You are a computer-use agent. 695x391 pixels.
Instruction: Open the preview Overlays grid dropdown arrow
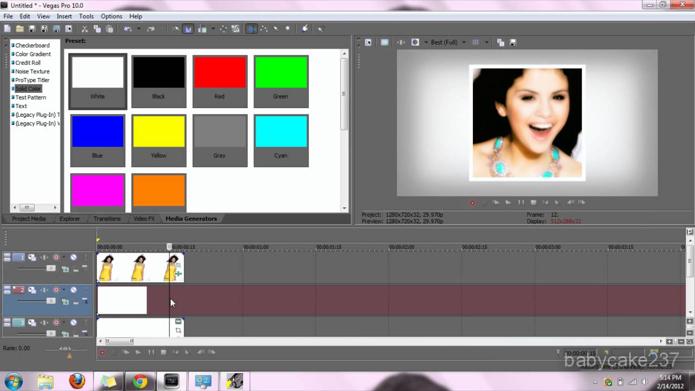pyautogui.click(x=486, y=42)
